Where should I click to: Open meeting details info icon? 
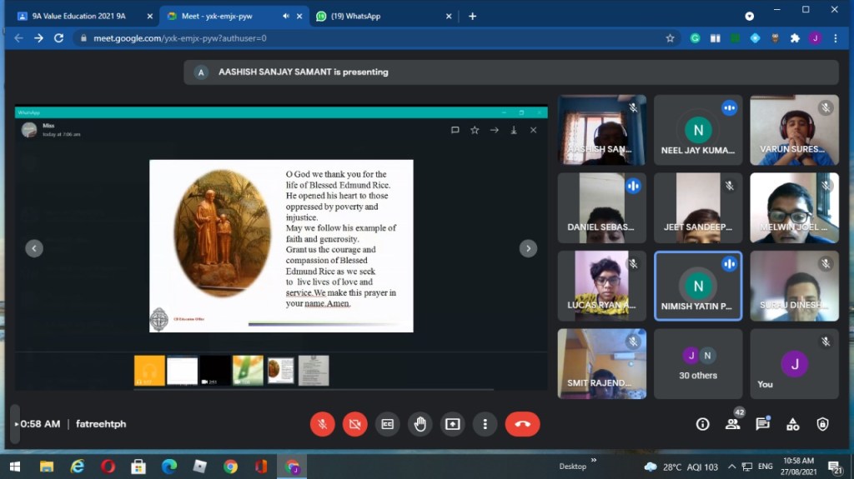[x=702, y=424]
